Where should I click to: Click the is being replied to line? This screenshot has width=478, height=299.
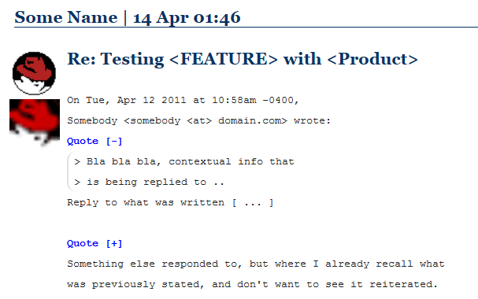pyautogui.click(x=149, y=182)
